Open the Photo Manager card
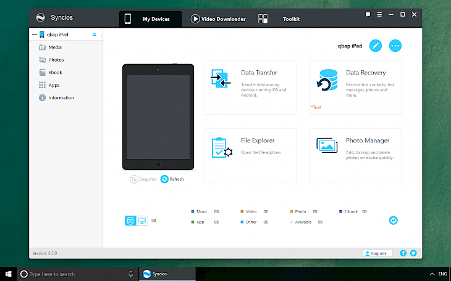This screenshot has height=281, width=451. click(x=355, y=155)
